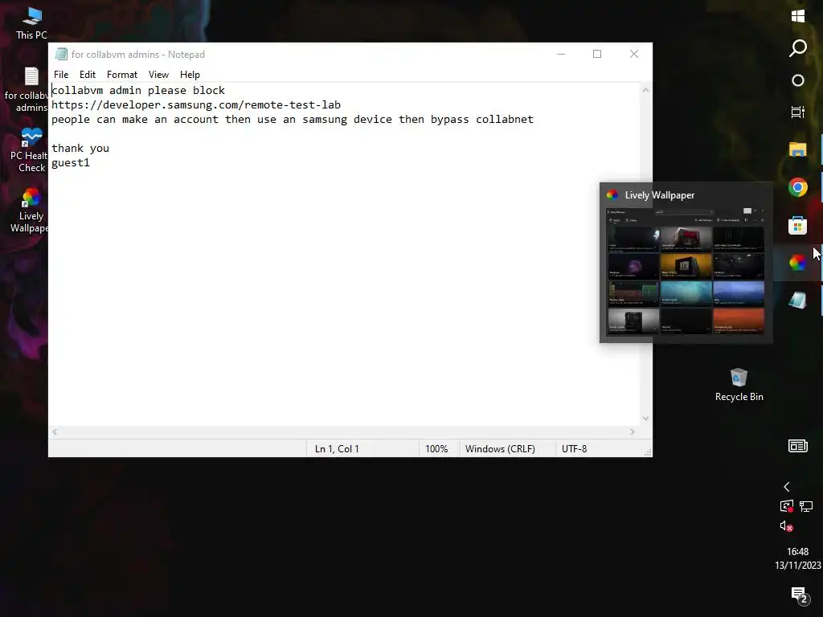Open the View menu in Notepad
This screenshot has width=823, height=617.
(x=158, y=75)
